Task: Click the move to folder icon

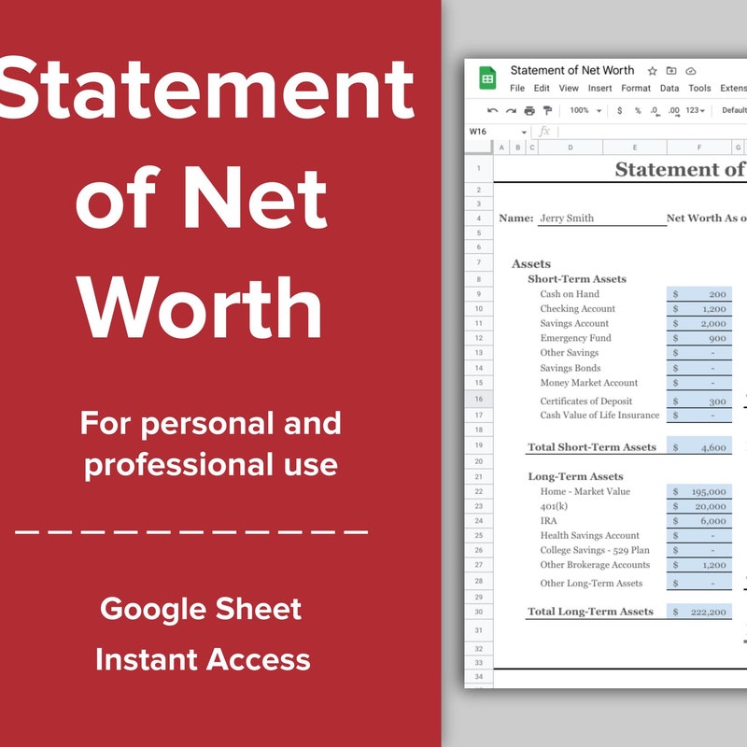Action: [671, 71]
